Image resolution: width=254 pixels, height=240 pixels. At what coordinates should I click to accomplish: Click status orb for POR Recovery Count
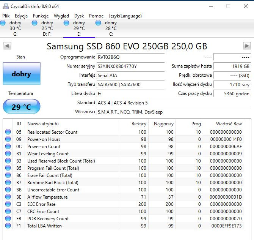coord(8,218)
